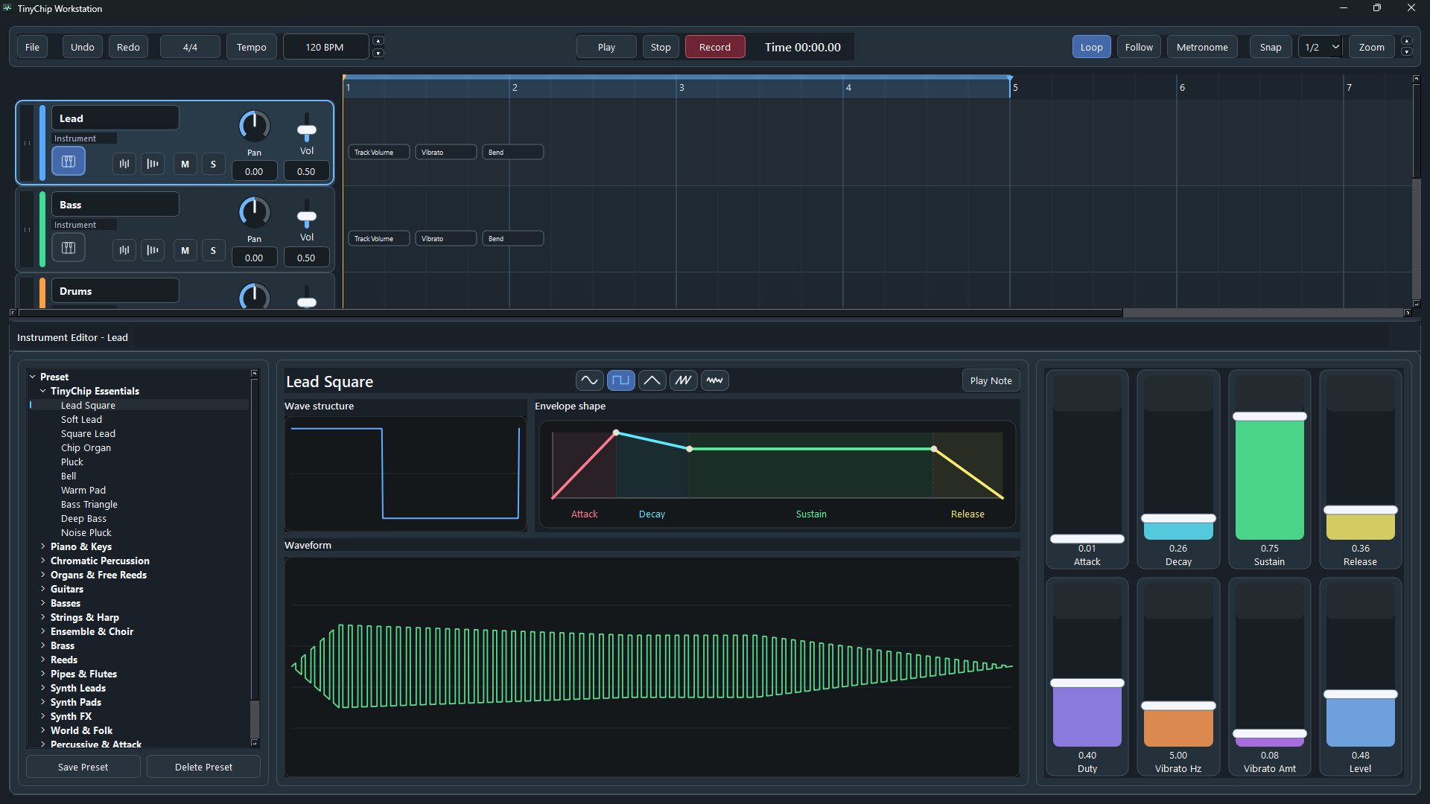Select the noise waveform icon
The width and height of the screenshot is (1430, 804).
click(714, 380)
